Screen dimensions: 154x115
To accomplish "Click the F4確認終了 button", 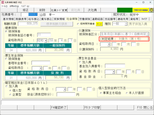I will point(59,107).
